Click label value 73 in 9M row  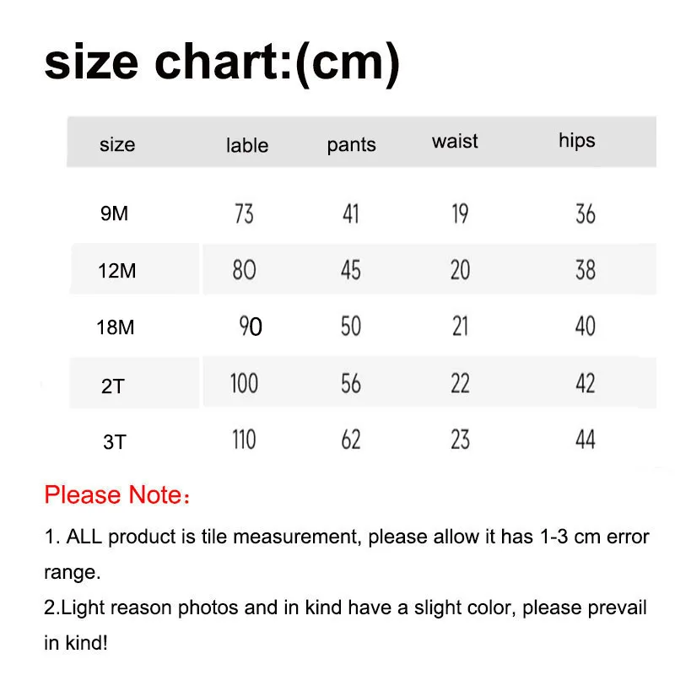[244, 214]
